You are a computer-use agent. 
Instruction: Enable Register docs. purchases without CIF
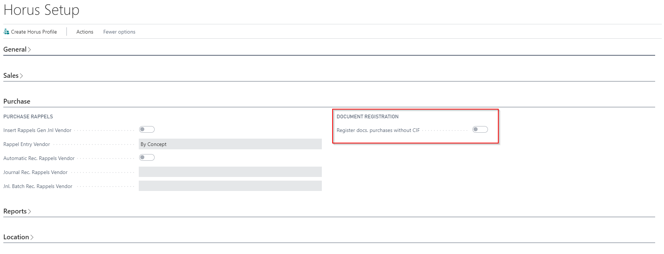click(x=480, y=129)
